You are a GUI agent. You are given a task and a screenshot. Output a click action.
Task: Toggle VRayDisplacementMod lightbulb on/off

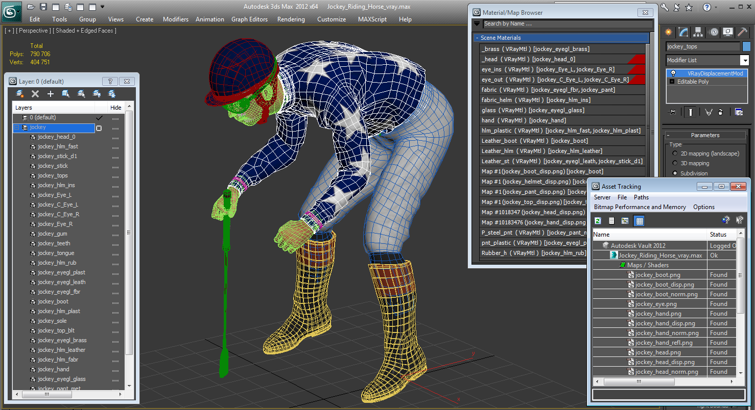point(673,73)
